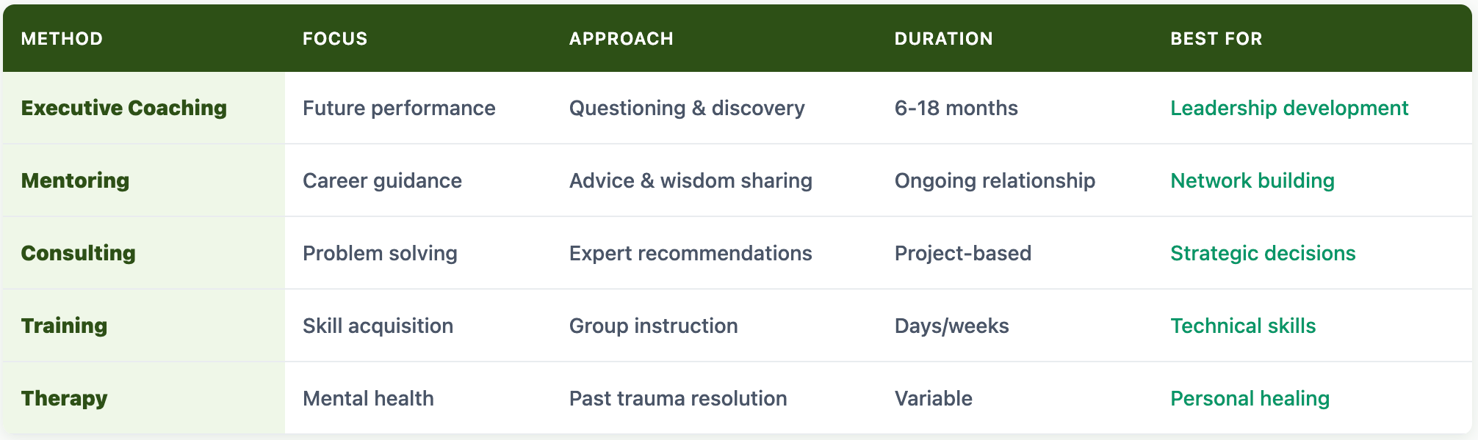Click the Future performance cell
The height and width of the screenshot is (440, 1478).
tap(399, 108)
